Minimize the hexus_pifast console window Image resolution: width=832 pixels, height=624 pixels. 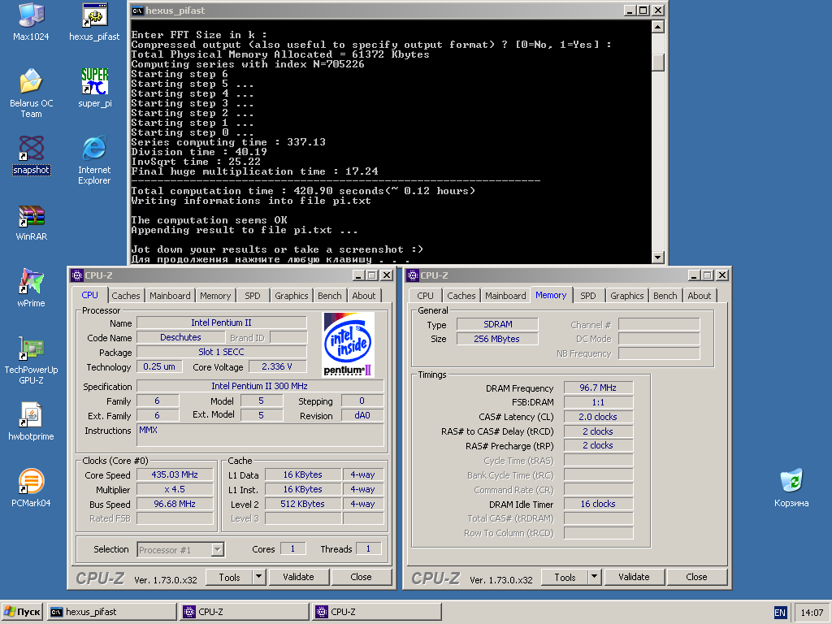630,11
